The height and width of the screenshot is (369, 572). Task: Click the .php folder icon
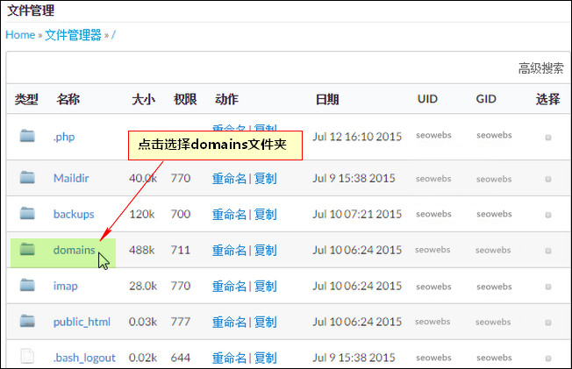pyautogui.click(x=27, y=136)
